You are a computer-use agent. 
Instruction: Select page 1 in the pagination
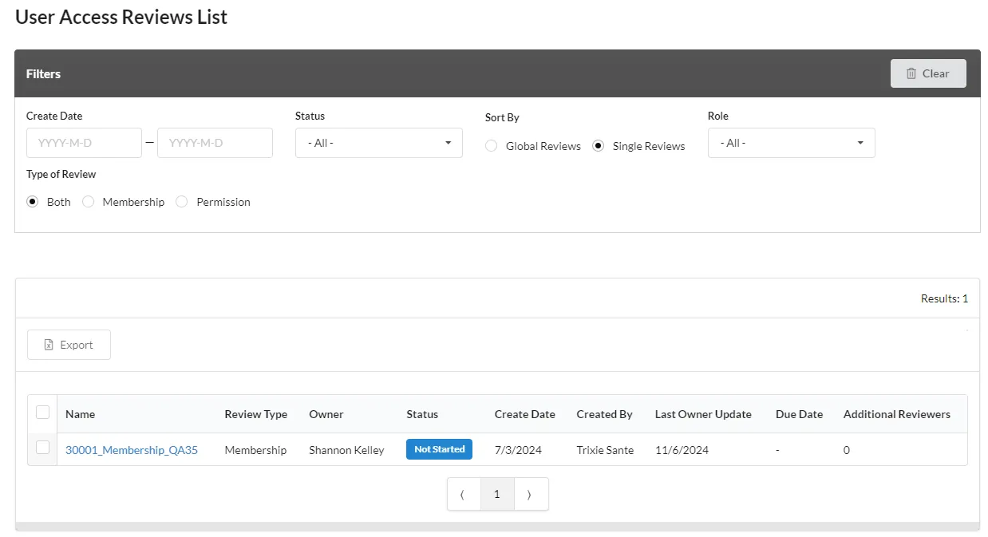[497, 495]
